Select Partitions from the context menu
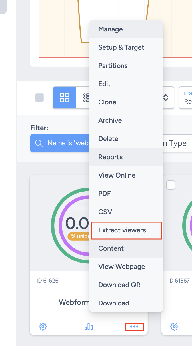192x346 pixels. [x=113, y=66]
